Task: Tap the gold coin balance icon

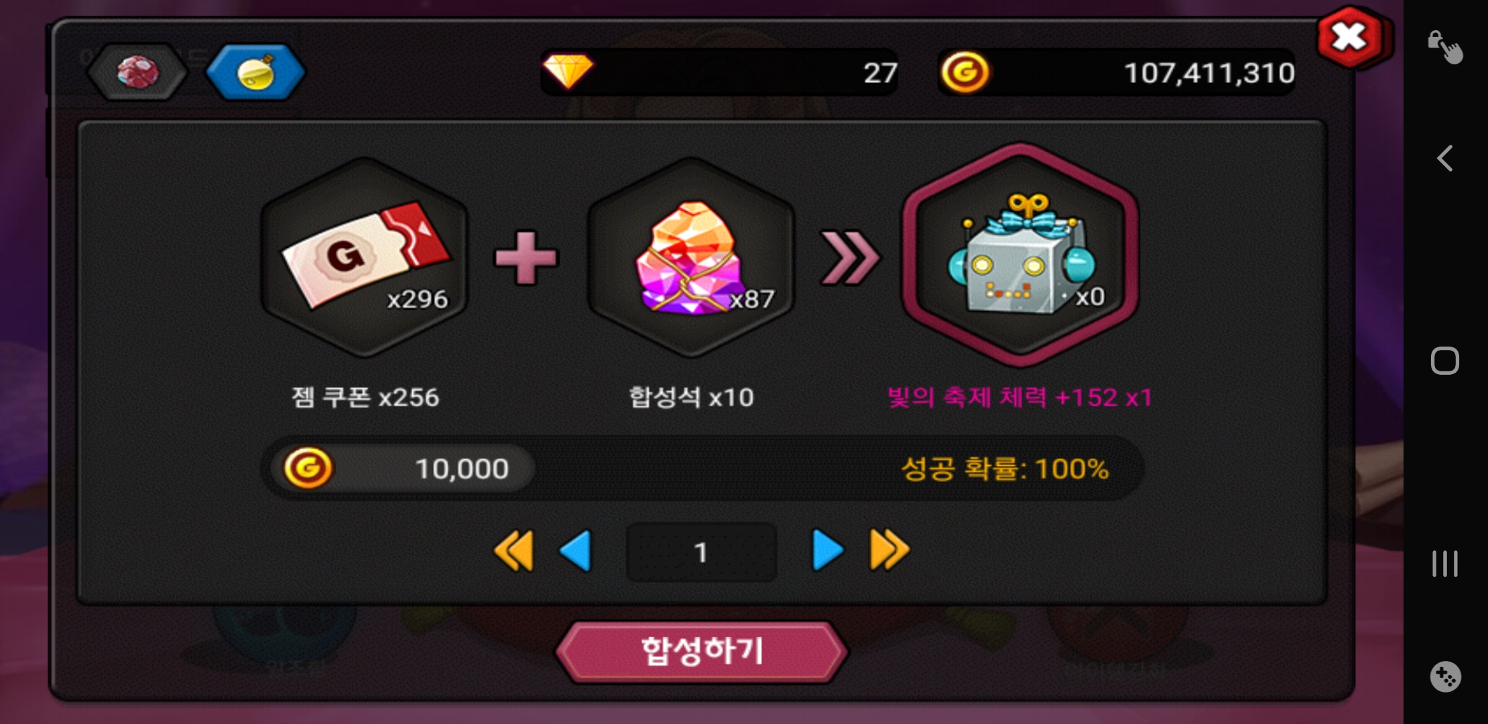Action: tap(965, 72)
